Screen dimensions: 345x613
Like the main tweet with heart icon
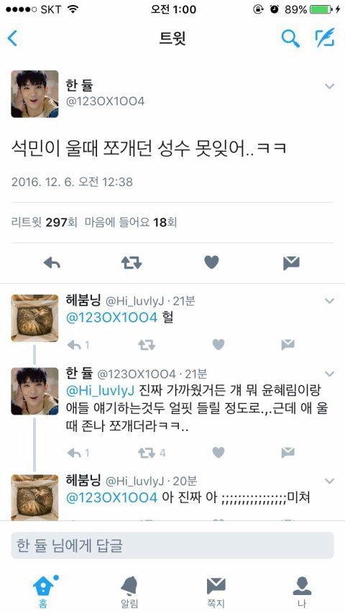pyautogui.click(x=211, y=262)
